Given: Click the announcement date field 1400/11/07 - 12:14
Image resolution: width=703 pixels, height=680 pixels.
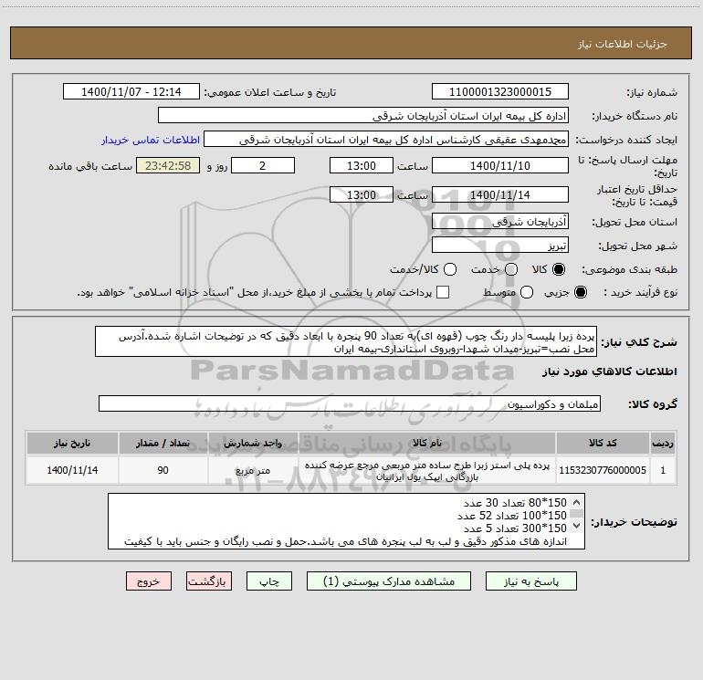Looking at the screenshot, I should (131, 92).
